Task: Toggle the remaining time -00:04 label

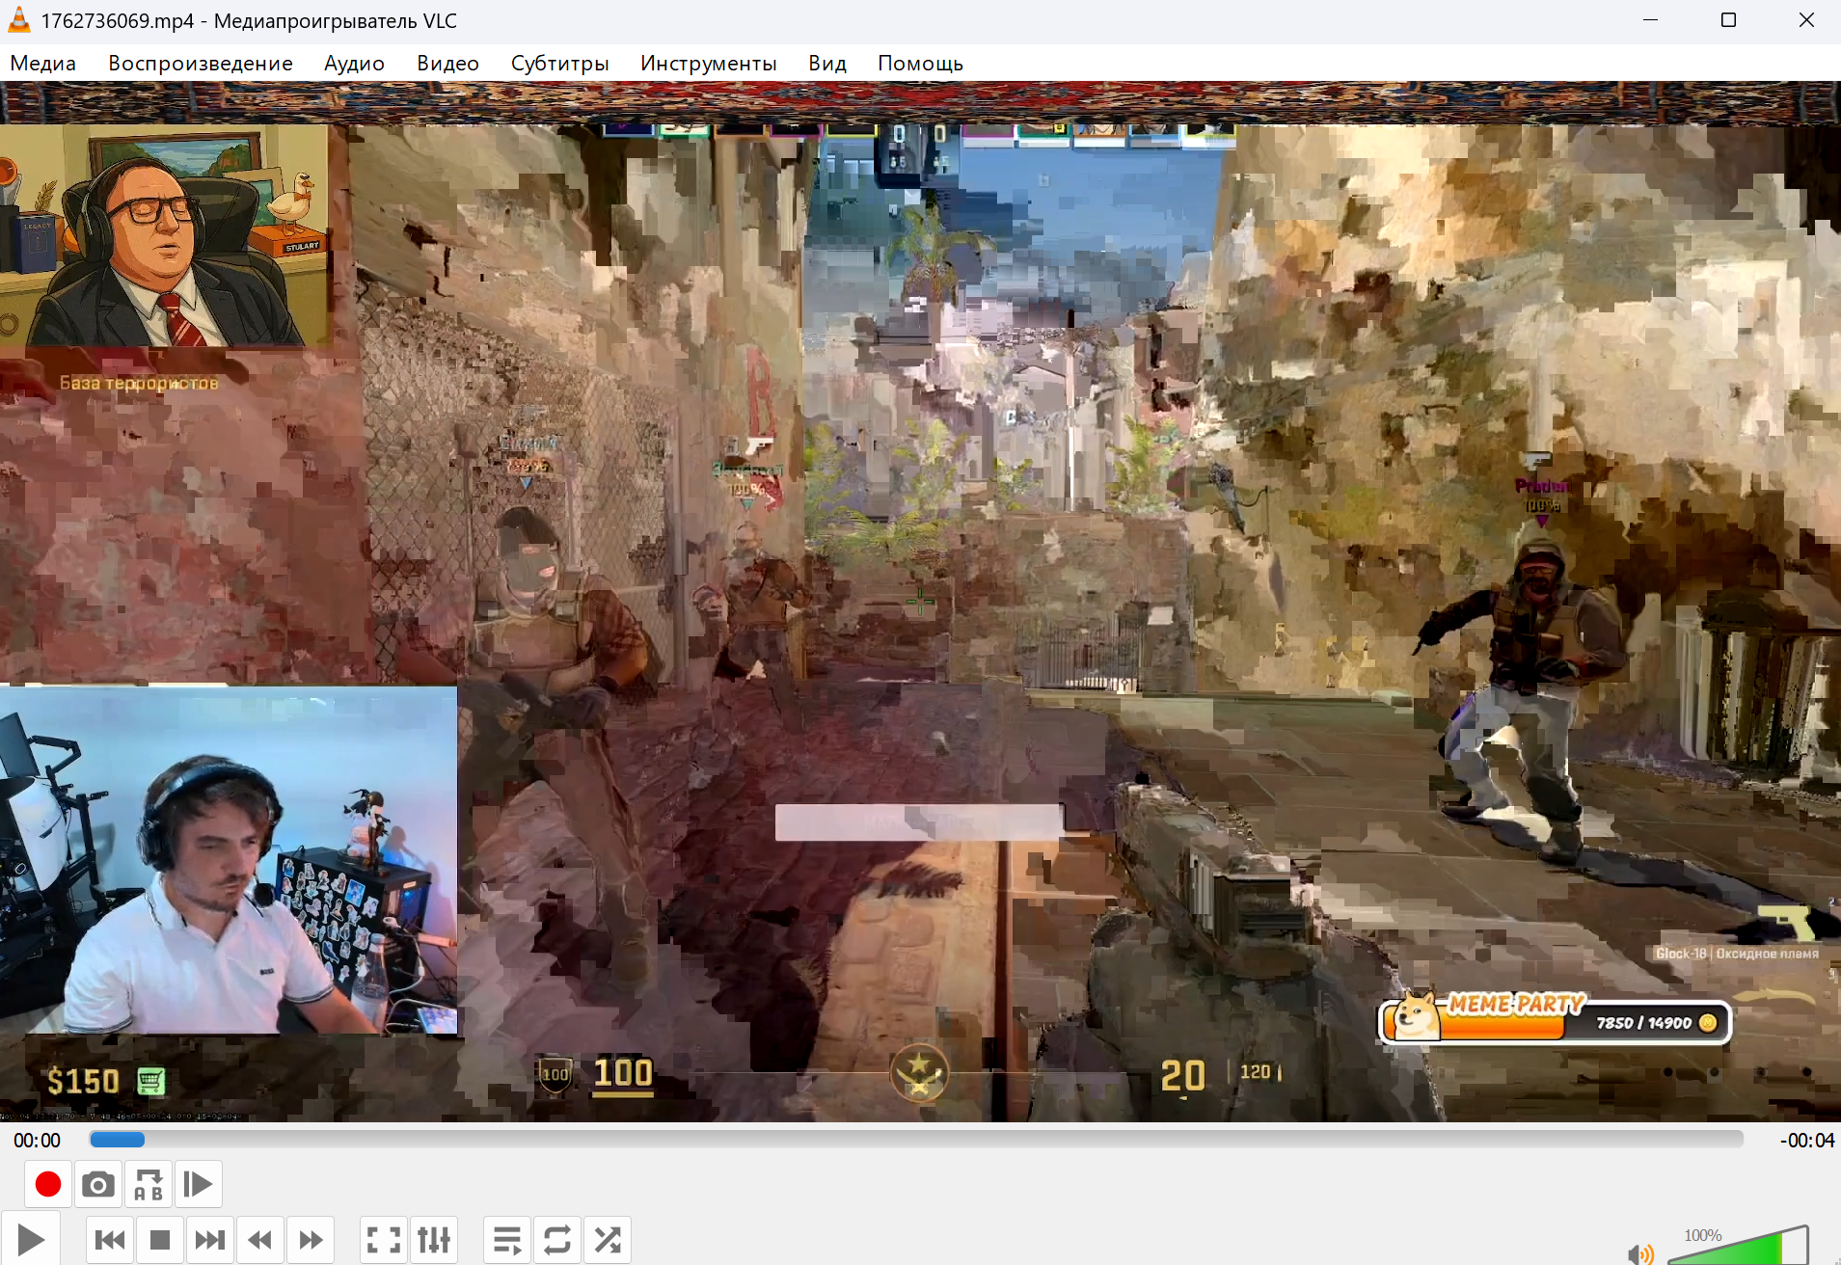Action: point(1806,1140)
